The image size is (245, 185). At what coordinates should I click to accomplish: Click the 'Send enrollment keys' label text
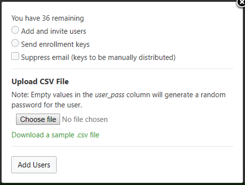(55, 44)
